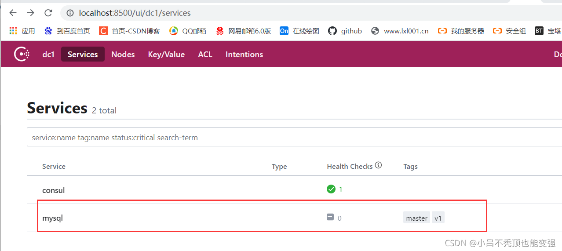Image resolution: width=562 pixels, height=251 pixels.
Task: Open the dc1 datacenter selector
Action: pos(48,54)
